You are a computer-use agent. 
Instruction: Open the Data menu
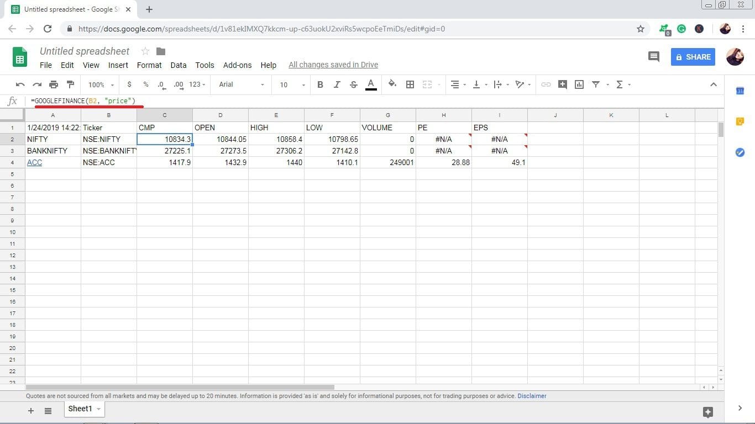(x=179, y=65)
